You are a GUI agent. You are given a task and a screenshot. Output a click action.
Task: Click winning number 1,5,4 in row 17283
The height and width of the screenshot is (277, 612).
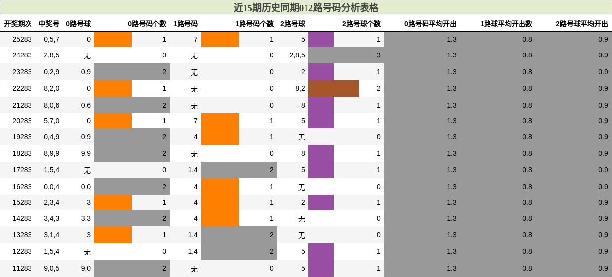click(52, 170)
